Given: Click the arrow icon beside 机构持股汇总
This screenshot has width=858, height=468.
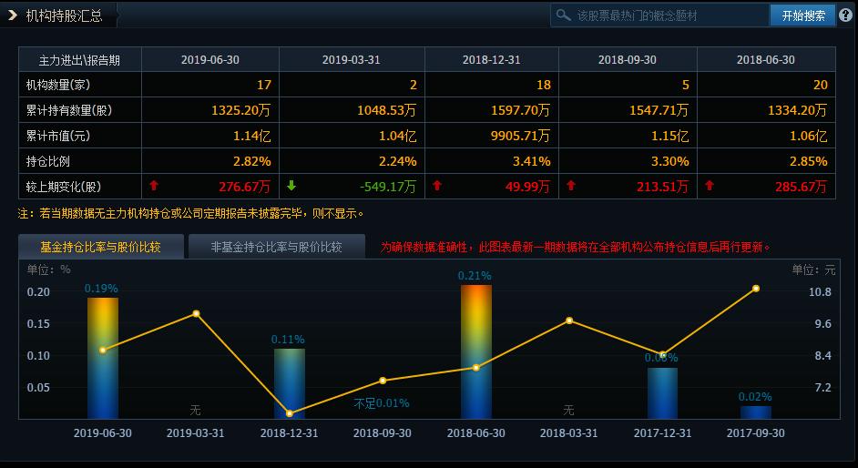Looking at the screenshot, I should click(12, 15).
